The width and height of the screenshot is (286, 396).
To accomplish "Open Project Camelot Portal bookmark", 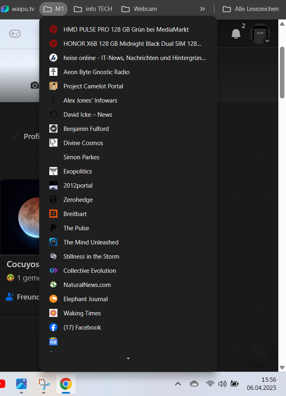I will 128,86.
